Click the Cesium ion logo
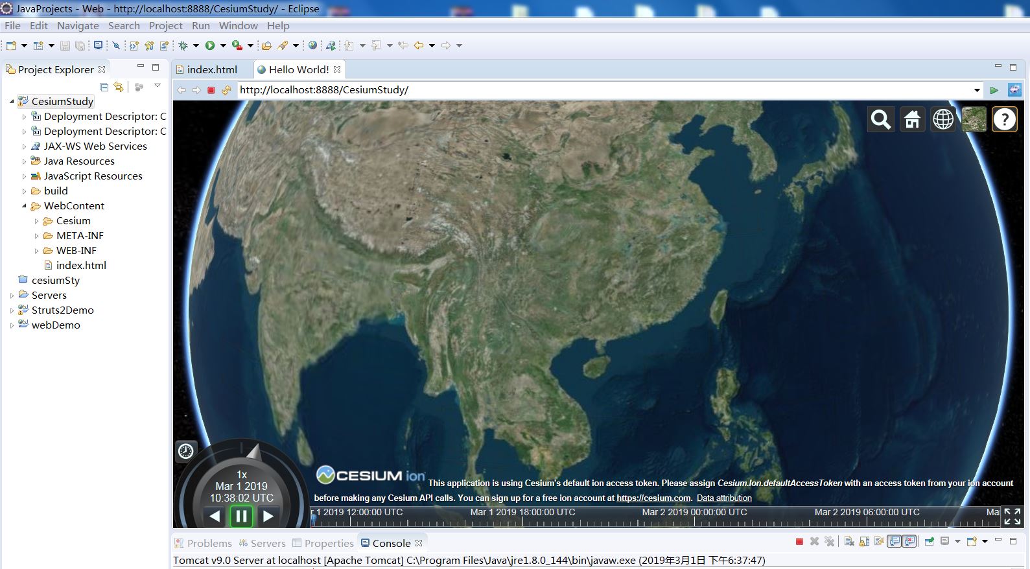 tap(370, 475)
